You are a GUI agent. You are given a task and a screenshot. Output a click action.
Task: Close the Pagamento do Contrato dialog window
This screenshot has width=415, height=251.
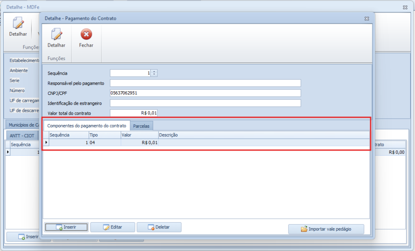click(366, 19)
